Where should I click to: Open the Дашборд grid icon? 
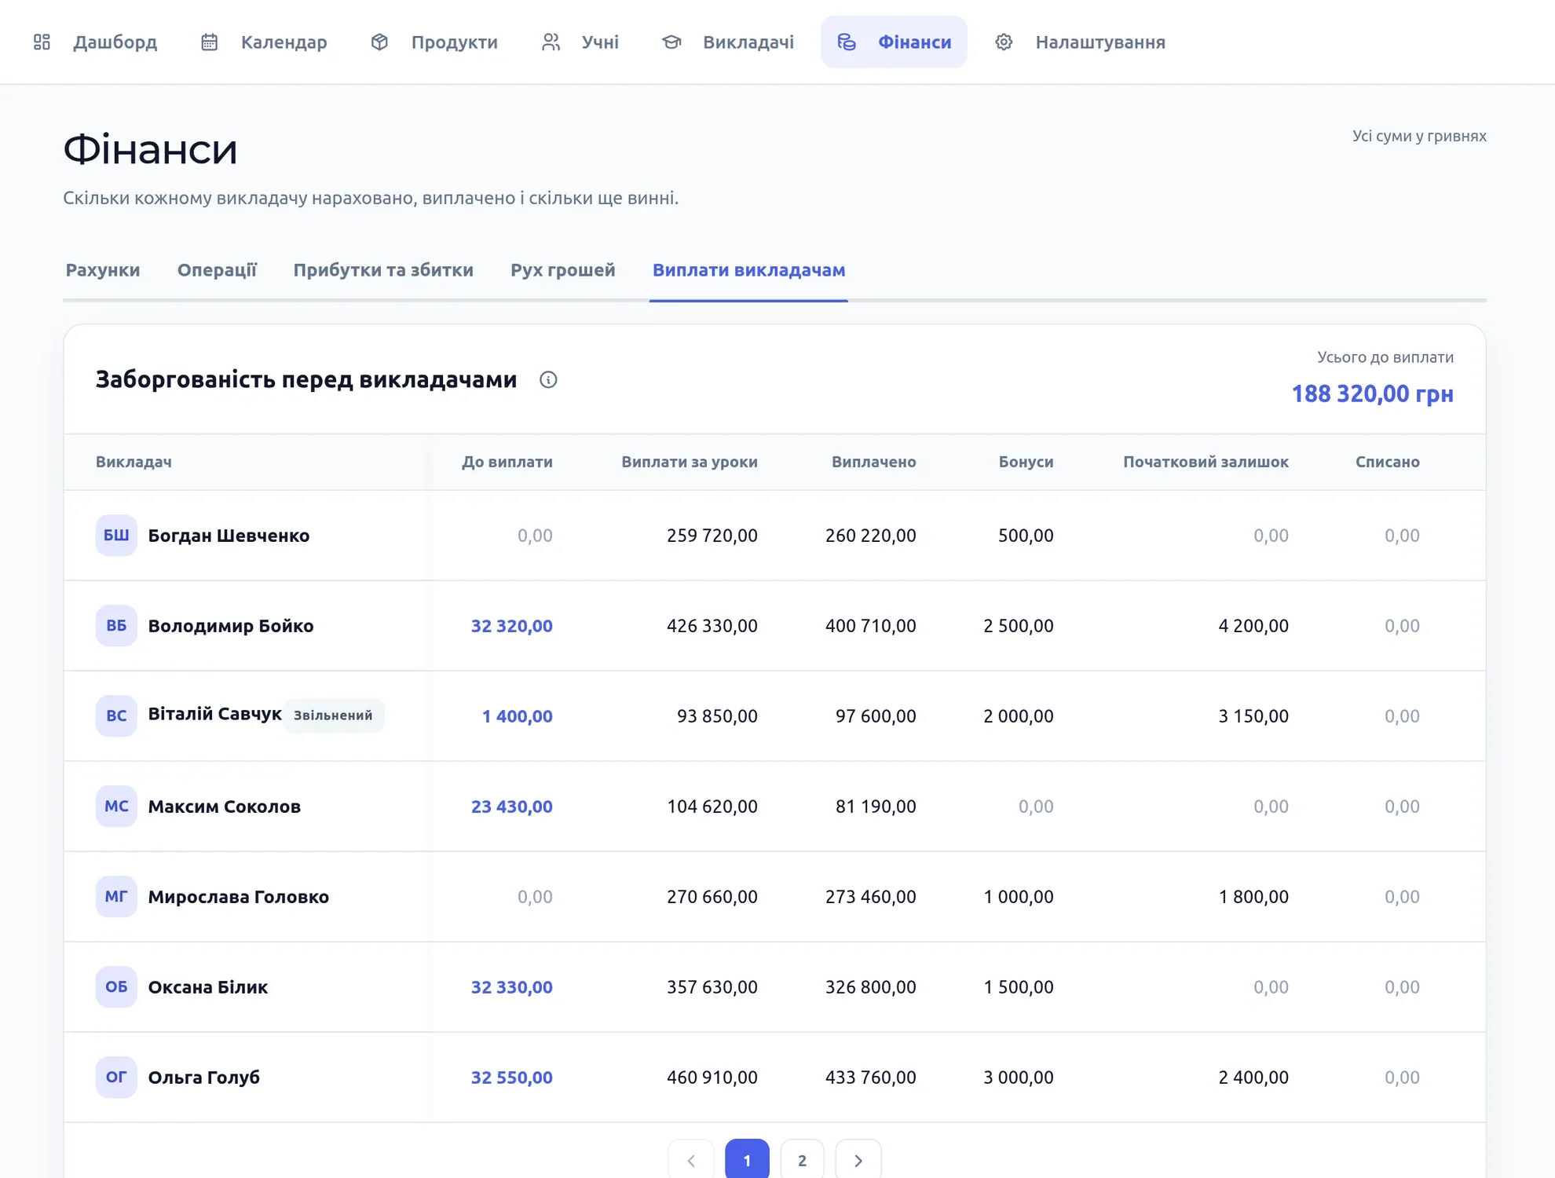coord(42,42)
